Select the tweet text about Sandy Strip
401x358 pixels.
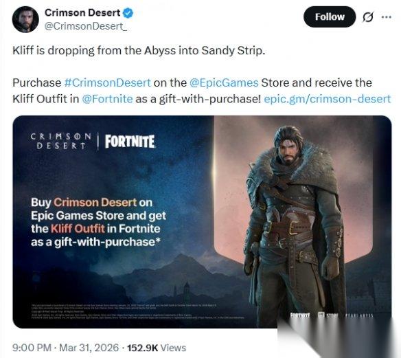point(139,50)
